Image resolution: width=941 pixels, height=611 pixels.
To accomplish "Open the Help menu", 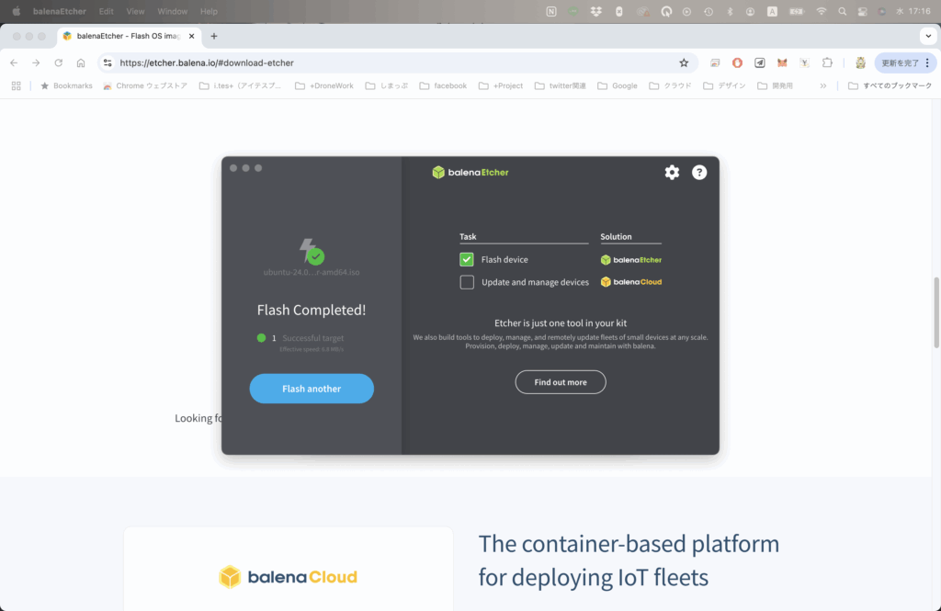I will pos(209,11).
